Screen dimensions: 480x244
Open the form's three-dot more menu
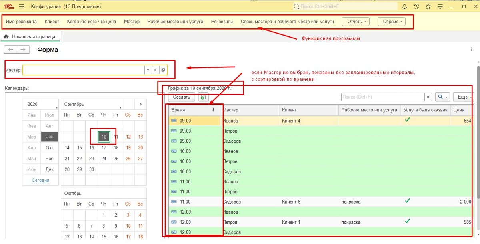click(x=472, y=49)
